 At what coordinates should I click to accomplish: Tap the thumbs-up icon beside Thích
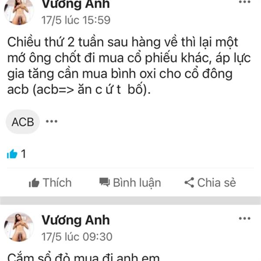click(x=34, y=183)
